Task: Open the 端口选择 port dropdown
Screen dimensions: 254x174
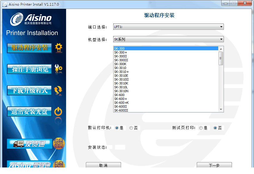Action: click(168, 26)
